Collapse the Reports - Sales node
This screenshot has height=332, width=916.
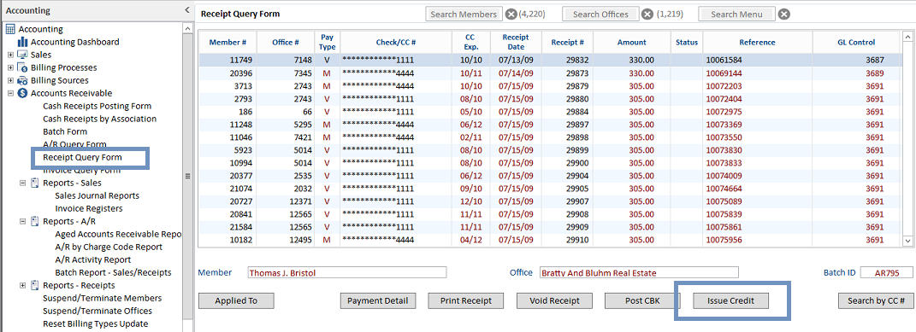pyautogui.click(x=23, y=183)
